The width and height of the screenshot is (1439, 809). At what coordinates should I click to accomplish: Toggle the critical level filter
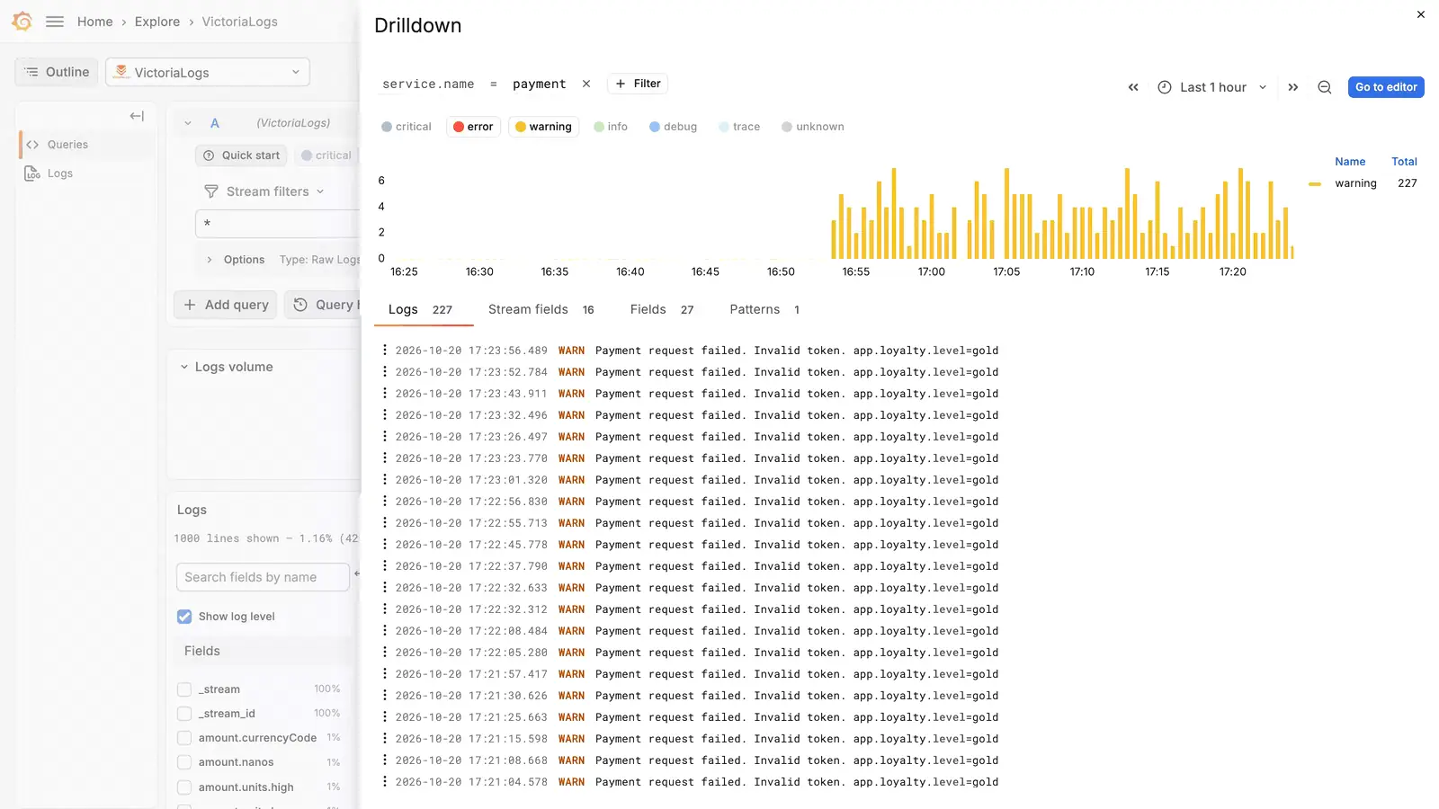406,127
